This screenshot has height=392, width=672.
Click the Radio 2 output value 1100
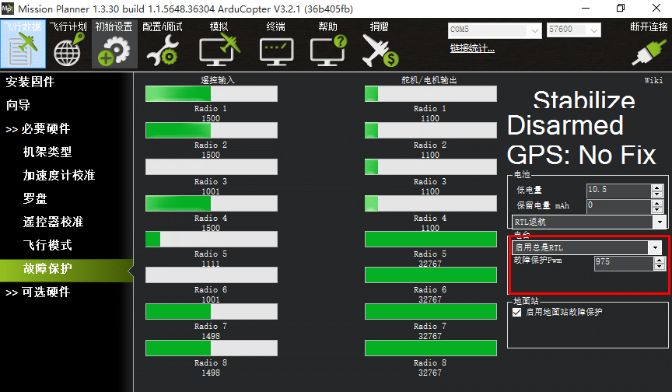[x=430, y=155]
